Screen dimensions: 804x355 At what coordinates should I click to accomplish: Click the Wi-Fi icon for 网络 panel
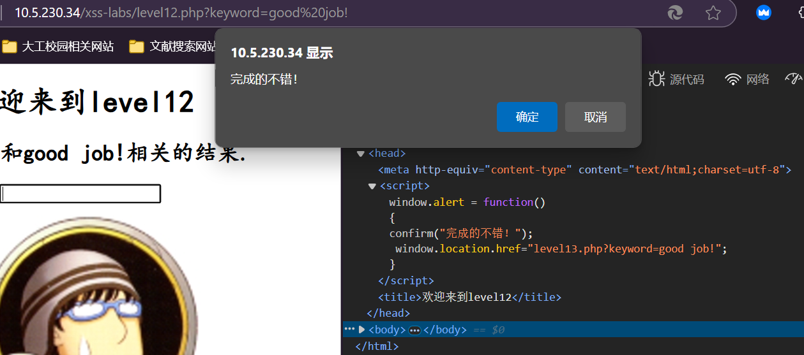point(733,79)
